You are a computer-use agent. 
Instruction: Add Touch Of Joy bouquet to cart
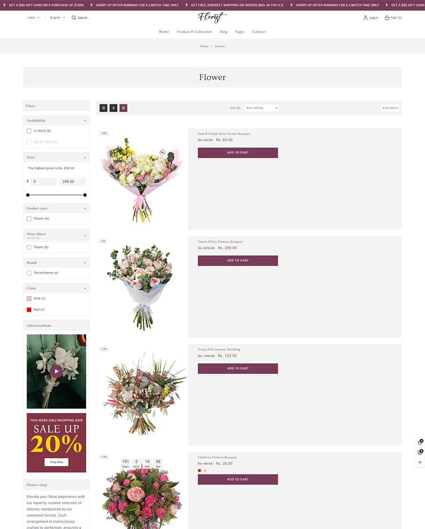click(238, 261)
